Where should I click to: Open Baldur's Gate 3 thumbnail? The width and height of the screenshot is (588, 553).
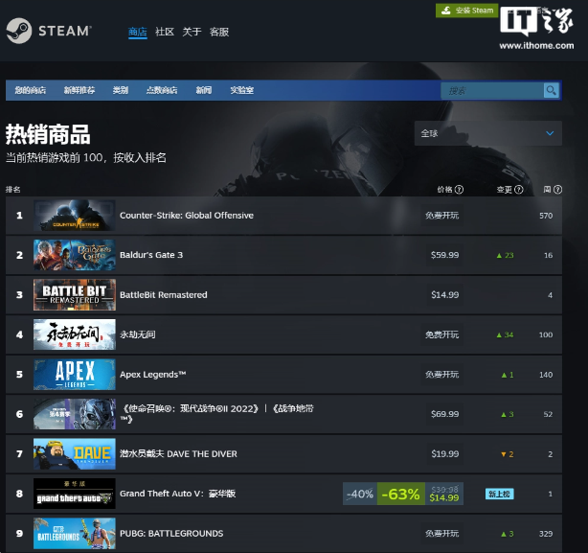pos(75,255)
